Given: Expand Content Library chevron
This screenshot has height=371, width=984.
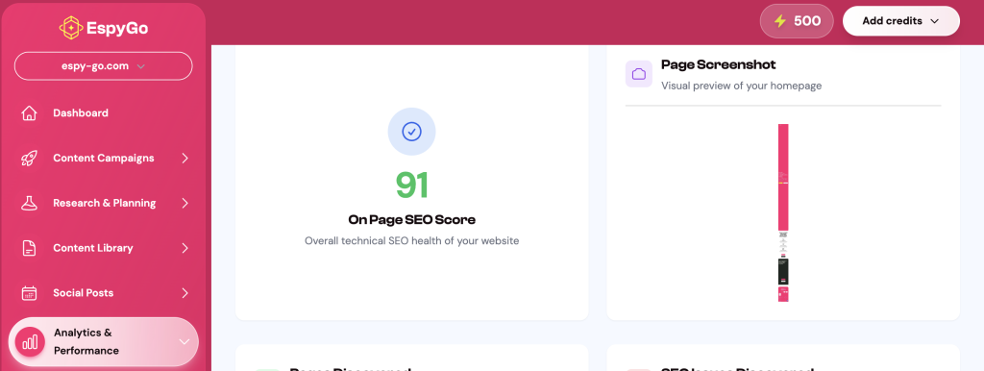Looking at the screenshot, I should click(185, 248).
